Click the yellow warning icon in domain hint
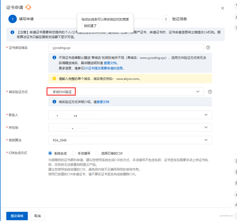 click(x=54, y=79)
